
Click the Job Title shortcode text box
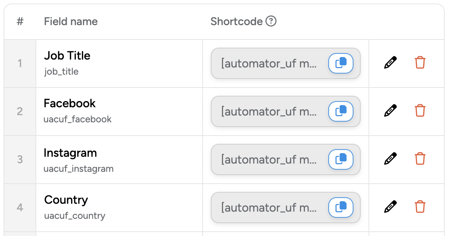coord(269,63)
